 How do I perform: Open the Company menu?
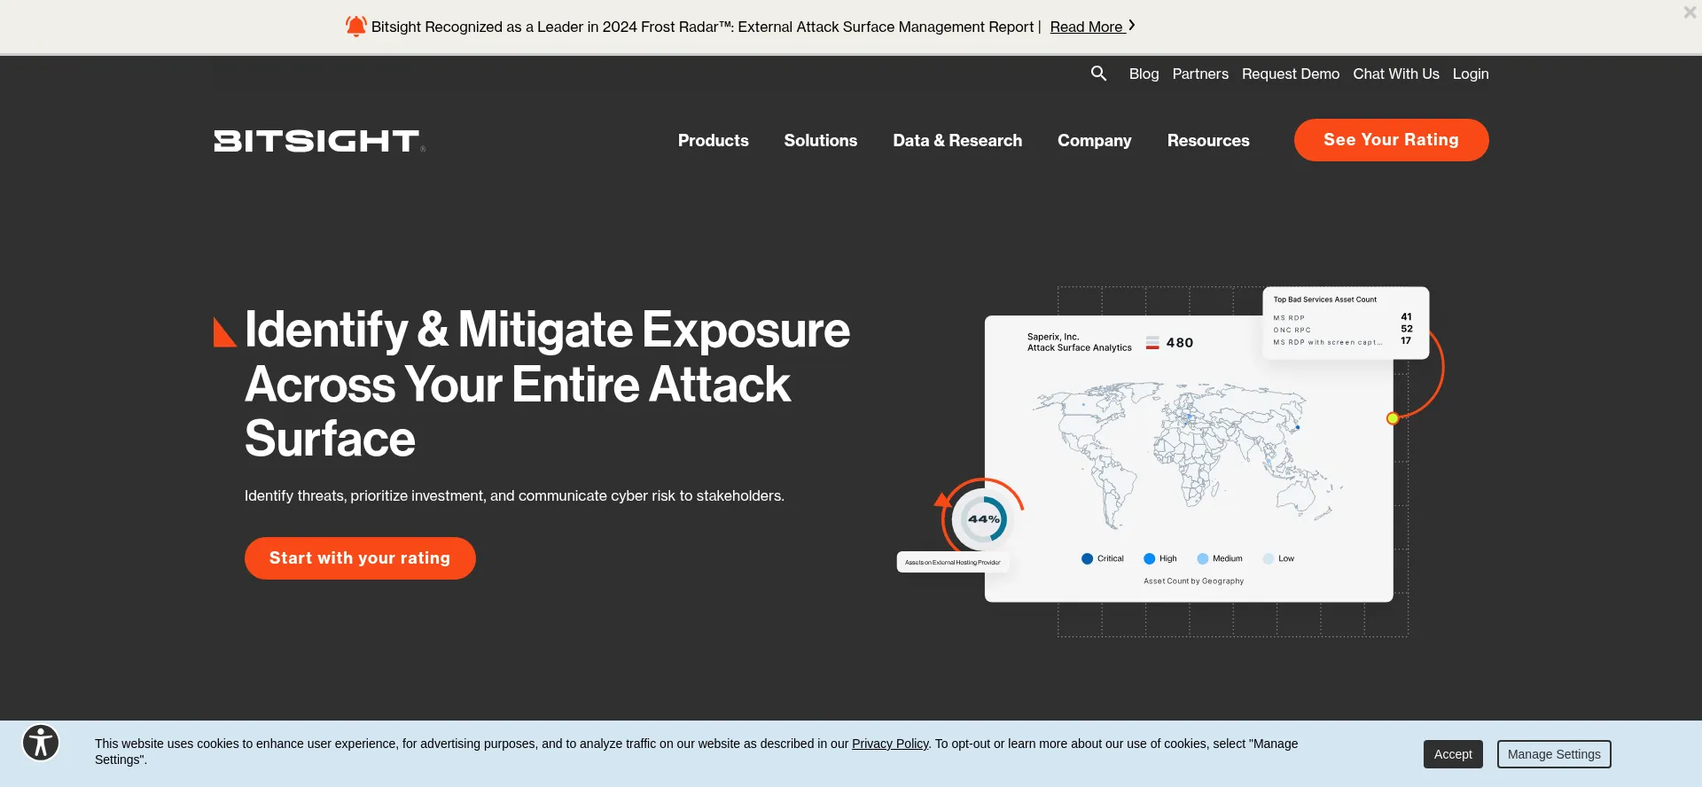point(1094,140)
